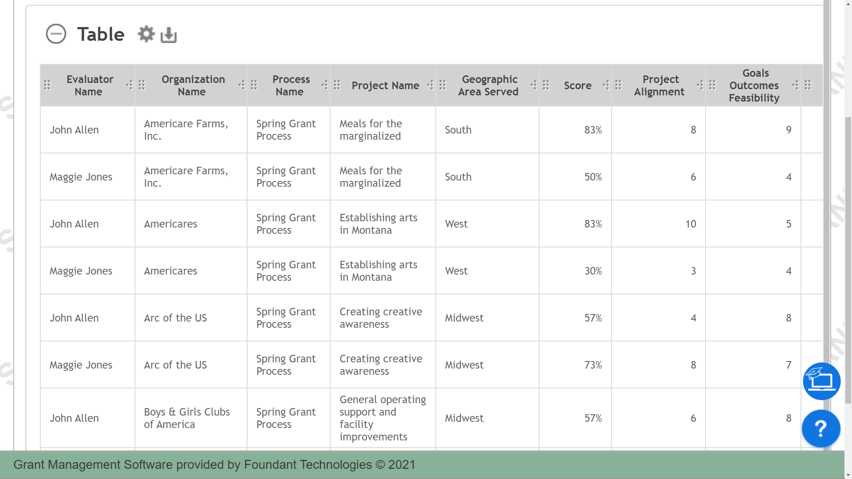This screenshot has width=852, height=479.
Task: Select the first row's John Allen cell
Action: [87, 130]
